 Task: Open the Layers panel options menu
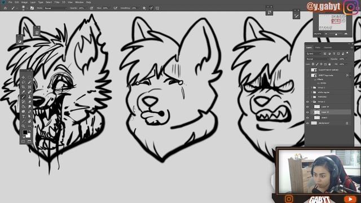[x=351, y=47]
